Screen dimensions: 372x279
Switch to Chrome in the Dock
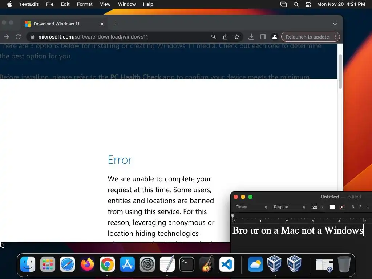tap(107, 264)
